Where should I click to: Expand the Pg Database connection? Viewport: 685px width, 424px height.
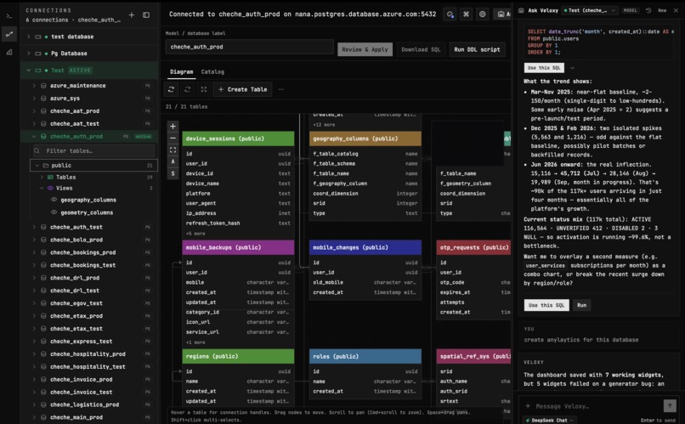point(29,54)
